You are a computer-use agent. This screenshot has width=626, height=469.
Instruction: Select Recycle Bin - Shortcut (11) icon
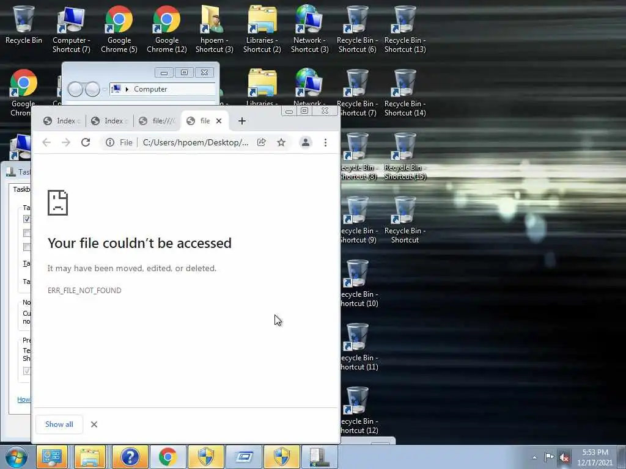[358, 347]
